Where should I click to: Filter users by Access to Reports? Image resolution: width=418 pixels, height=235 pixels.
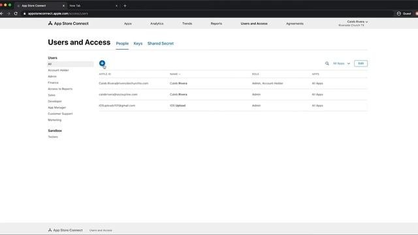pyautogui.click(x=60, y=89)
